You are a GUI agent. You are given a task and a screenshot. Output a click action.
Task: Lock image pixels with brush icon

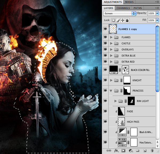[x=118, y=20]
